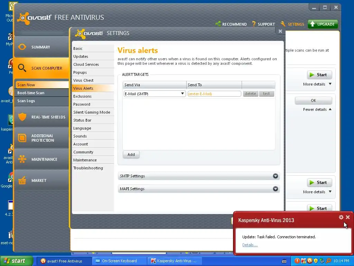354x266 pixels.
Task: Click the Summary eye icon in sidebar
Action: coord(22,47)
